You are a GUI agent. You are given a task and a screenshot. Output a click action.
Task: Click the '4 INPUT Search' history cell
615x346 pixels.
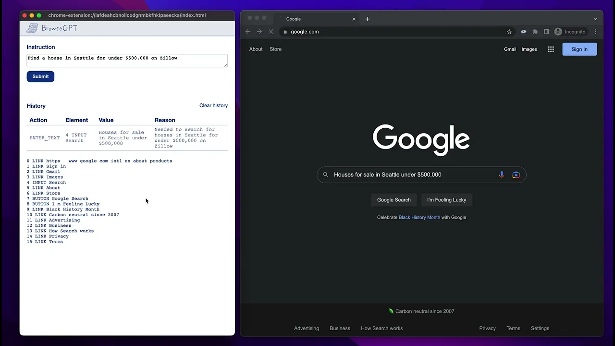coord(76,138)
